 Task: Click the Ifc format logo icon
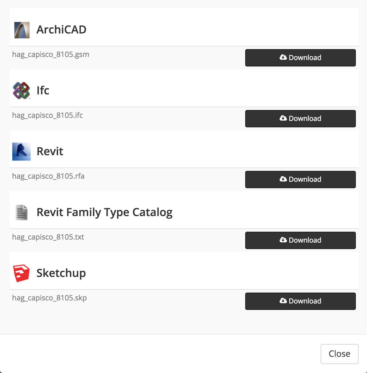pos(22,90)
